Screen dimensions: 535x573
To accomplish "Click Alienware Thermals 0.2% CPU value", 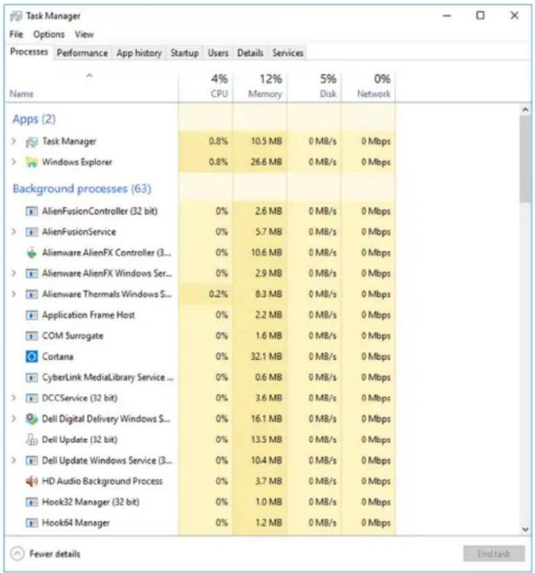I will point(218,294).
